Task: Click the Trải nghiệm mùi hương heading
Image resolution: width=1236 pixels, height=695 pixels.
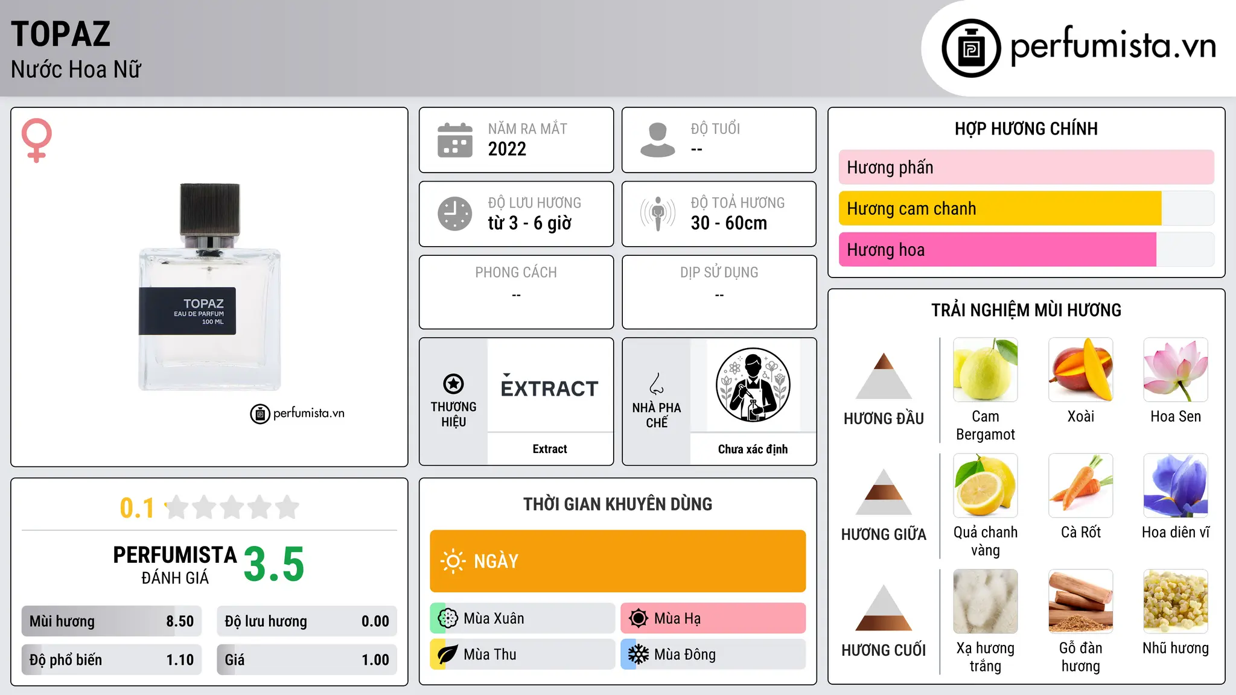Action: click(1026, 310)
